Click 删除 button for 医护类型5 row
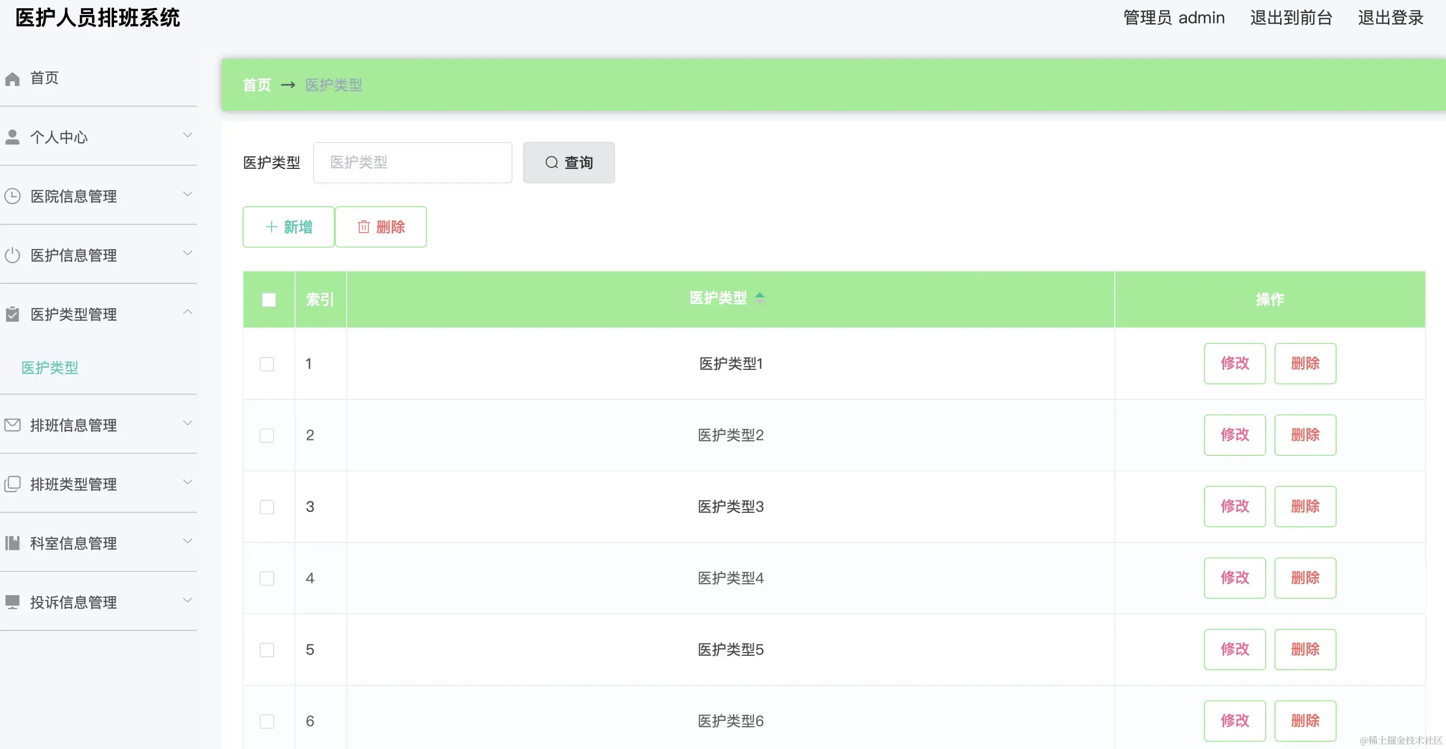Viewport: 1446px width, 749px height. click(x=1305, y=650)
